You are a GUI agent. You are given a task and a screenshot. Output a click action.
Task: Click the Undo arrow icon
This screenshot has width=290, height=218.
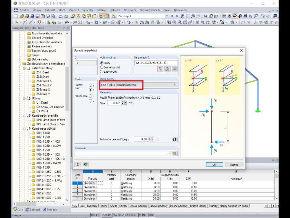click(60, 16)
